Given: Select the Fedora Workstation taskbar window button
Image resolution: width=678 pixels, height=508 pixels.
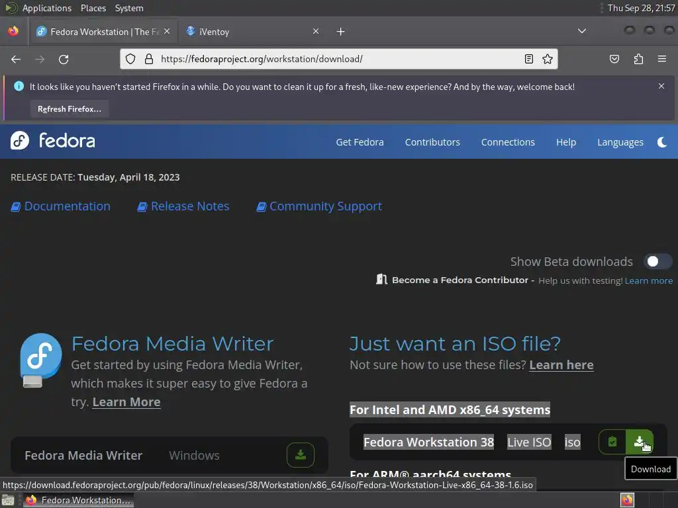Looking at the screenshot, I should [x=78, y=500].
